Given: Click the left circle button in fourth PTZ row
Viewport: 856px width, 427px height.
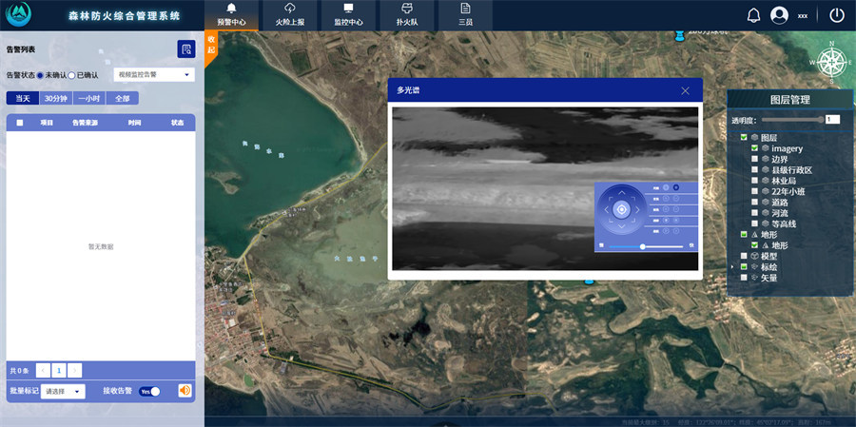Looking at the screenshot, I should tap(666, 220).
